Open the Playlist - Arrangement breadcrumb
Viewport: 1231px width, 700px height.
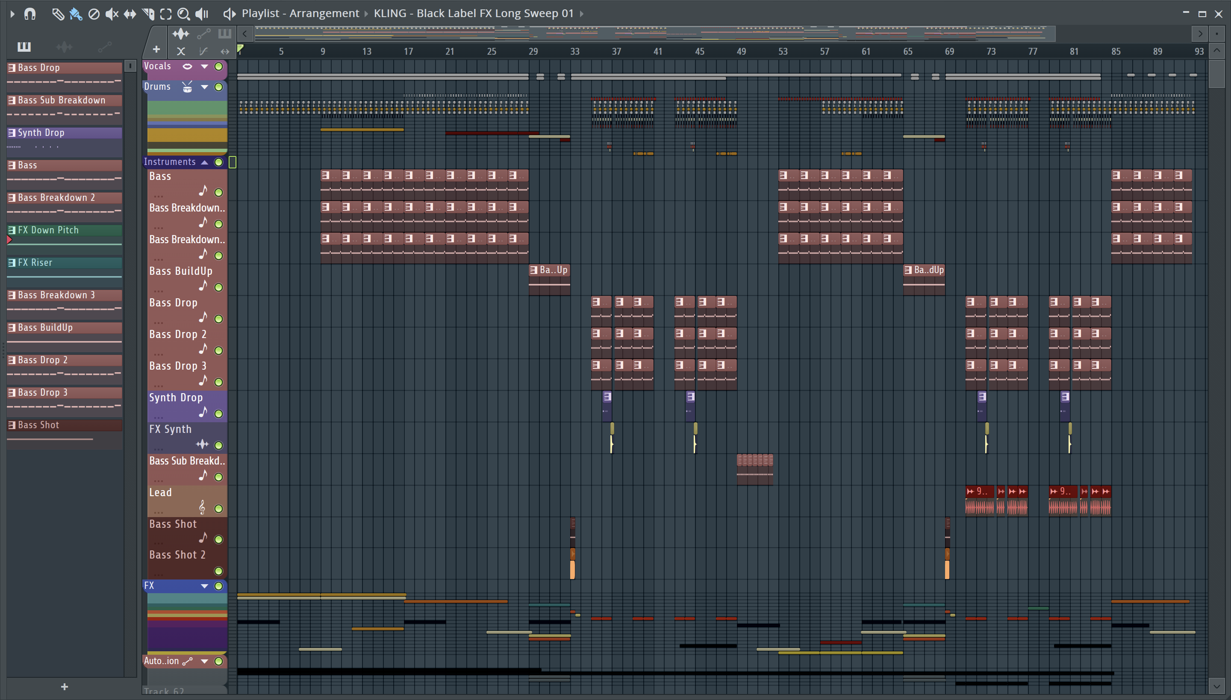(300, 14)
